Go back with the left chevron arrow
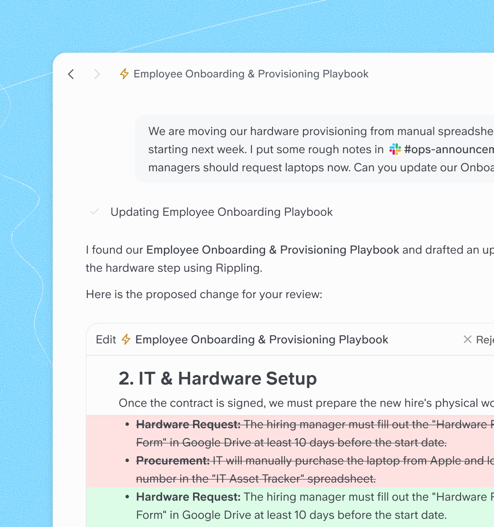Image resolution: width=494 pixels, height=527 pixels. point(71,74)
